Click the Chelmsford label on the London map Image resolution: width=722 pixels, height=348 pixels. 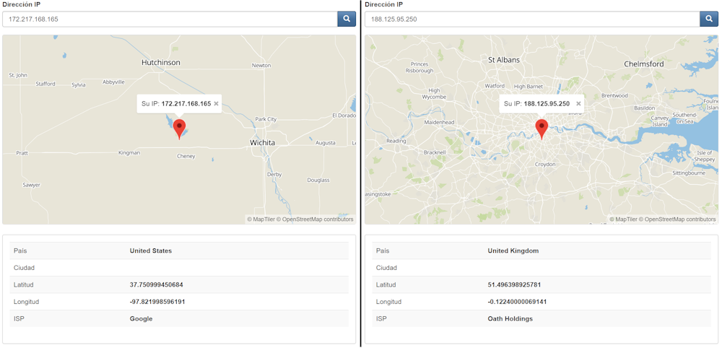(643, 64)
